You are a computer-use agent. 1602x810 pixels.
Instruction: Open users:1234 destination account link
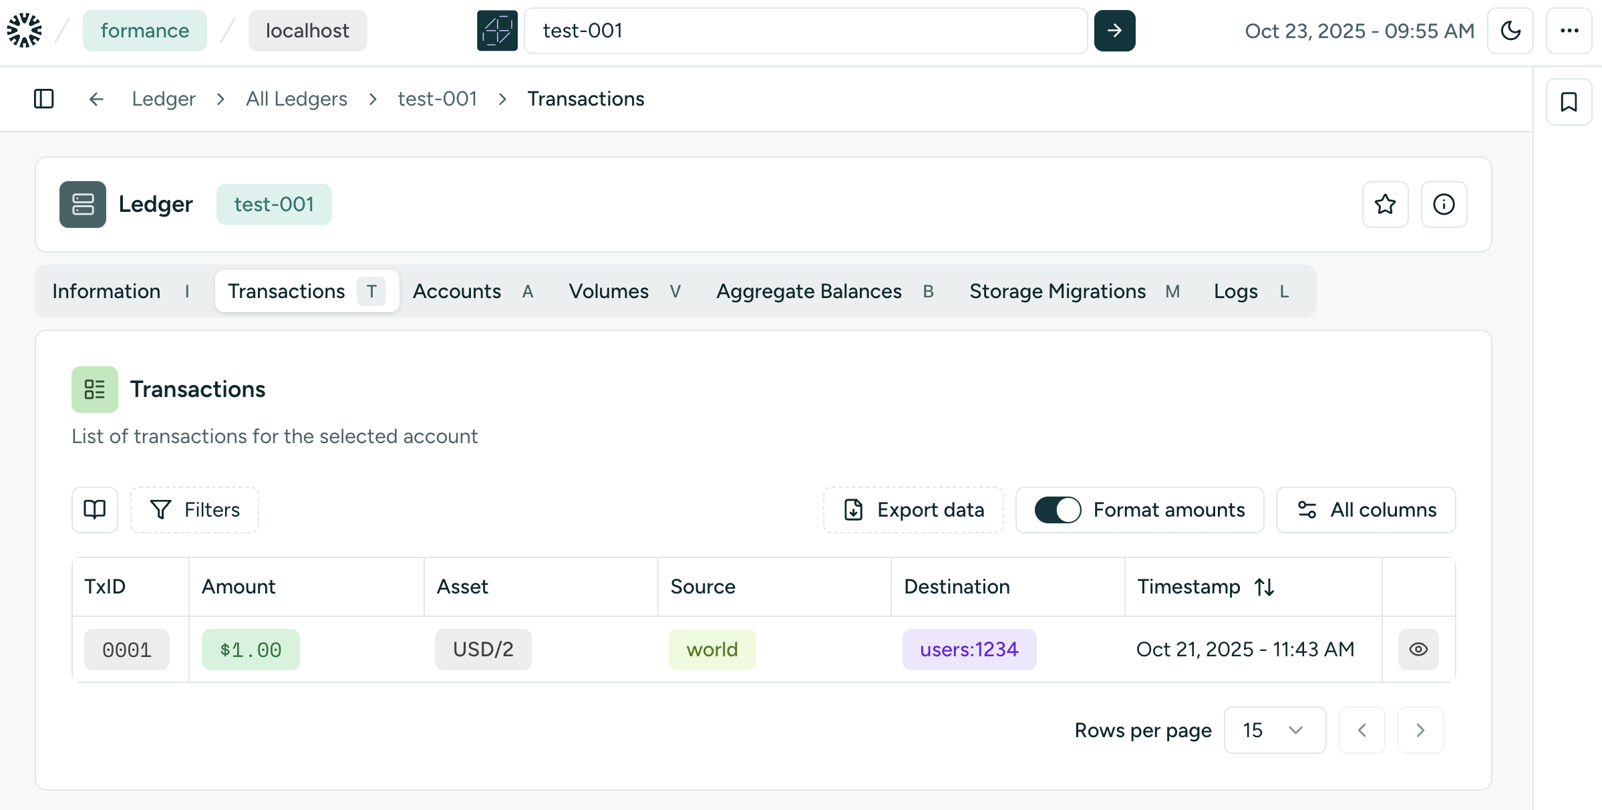tap(969, 650)
